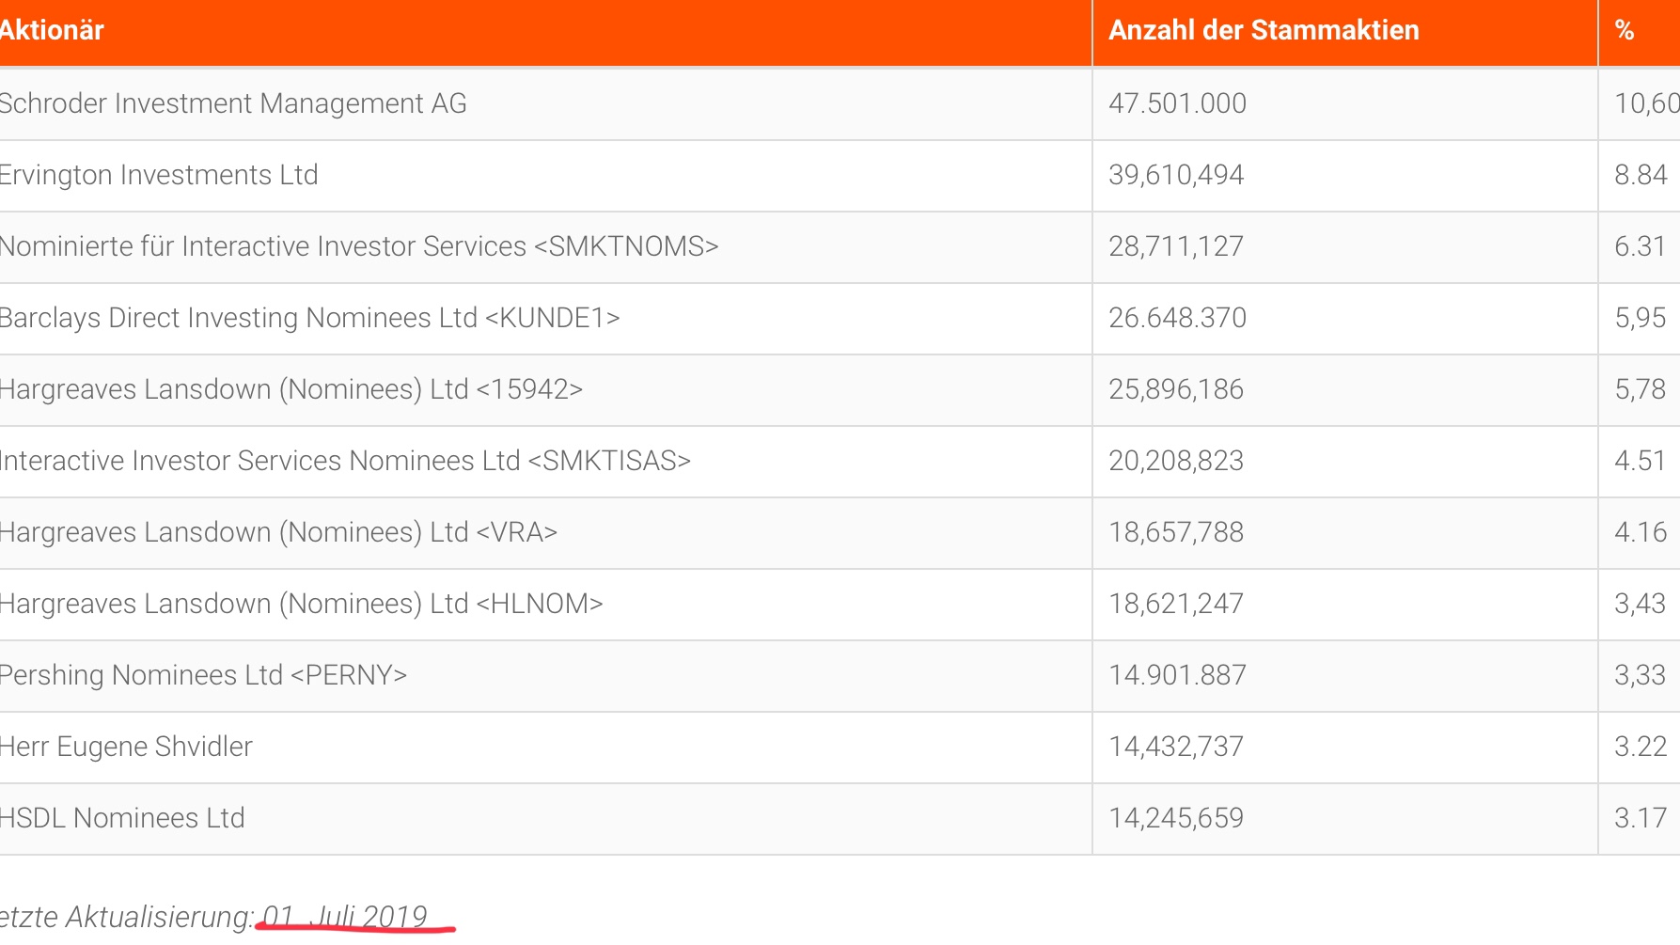Click the share count 47.501.000
Screen dimensions: 1680x945
pos(1177,103)
